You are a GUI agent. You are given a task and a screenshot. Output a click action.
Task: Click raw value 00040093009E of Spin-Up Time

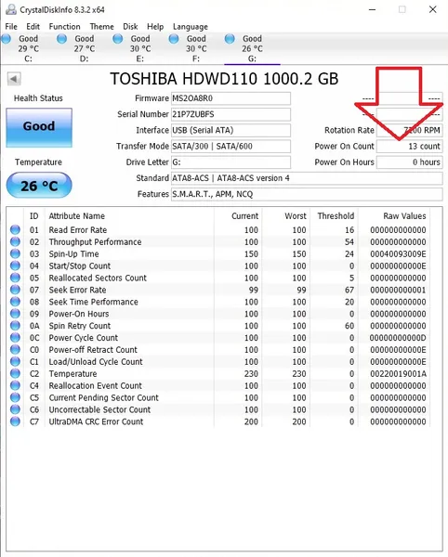coord(398,254)
